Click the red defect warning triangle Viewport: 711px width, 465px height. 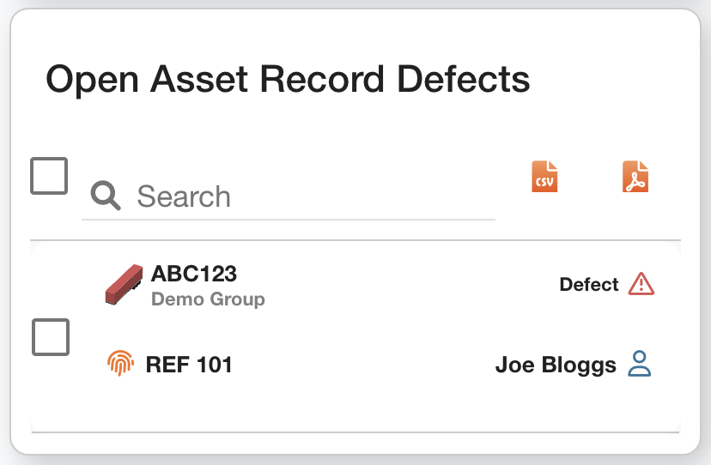641,284
